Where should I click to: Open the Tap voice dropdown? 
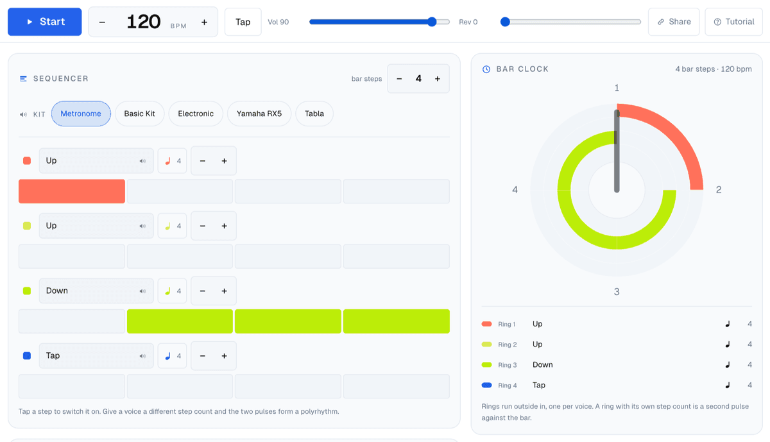click(x=96, y=356)
